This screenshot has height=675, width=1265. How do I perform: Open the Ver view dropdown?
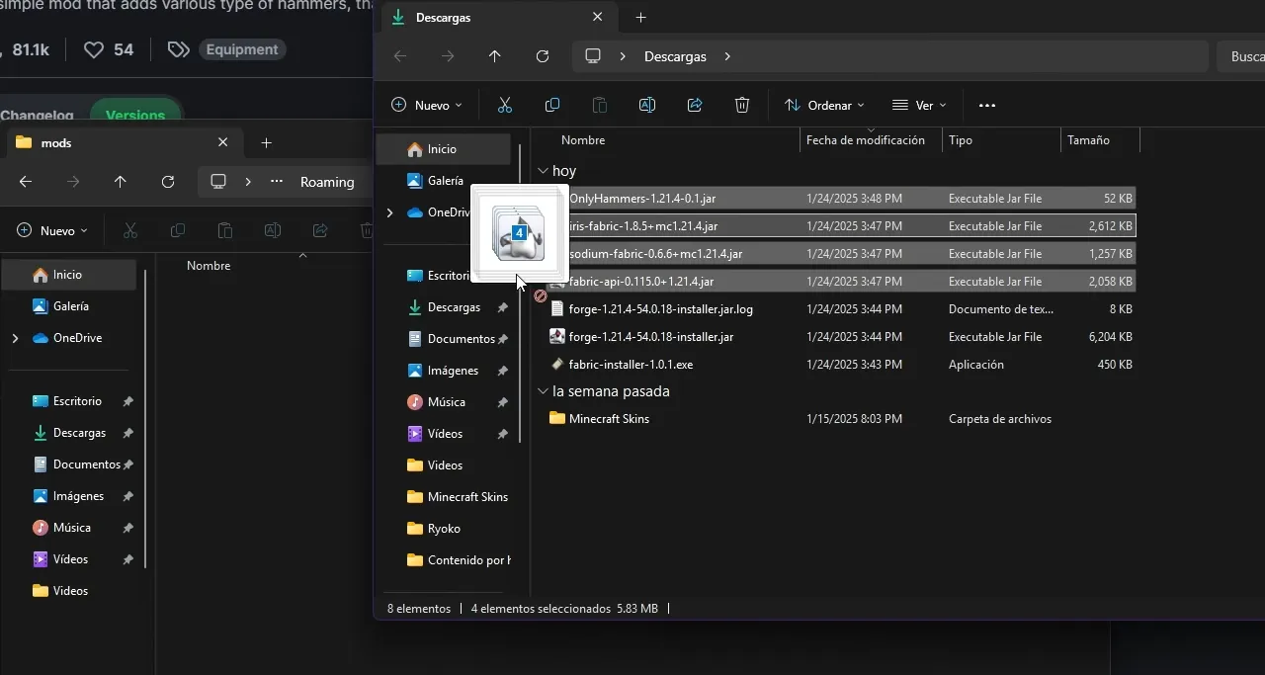pos(918,105)
